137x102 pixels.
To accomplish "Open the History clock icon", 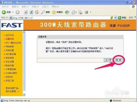I will click(67, 12).
